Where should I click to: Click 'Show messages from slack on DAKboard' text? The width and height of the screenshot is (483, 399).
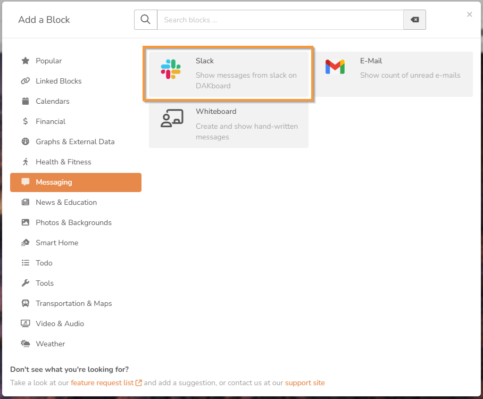tap(246, 80)
